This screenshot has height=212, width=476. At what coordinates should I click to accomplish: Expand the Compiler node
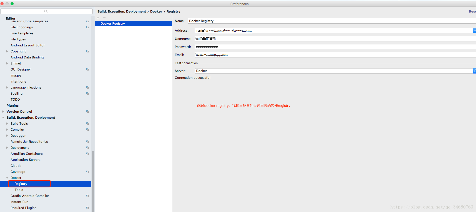click(7, 129)
